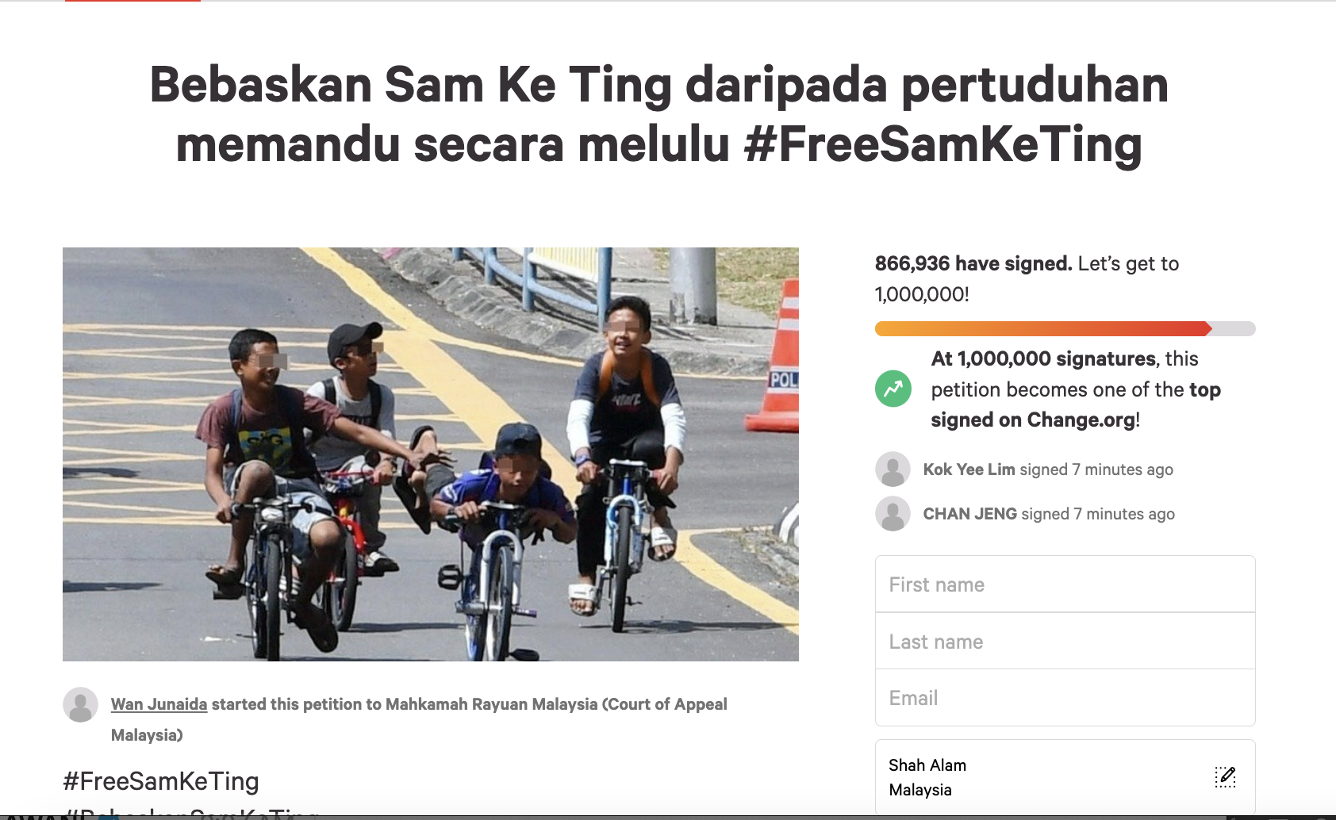Click the 866,936 have signed counter
Viewport: 1336px width, 820px height.
(x=973, y=263)
